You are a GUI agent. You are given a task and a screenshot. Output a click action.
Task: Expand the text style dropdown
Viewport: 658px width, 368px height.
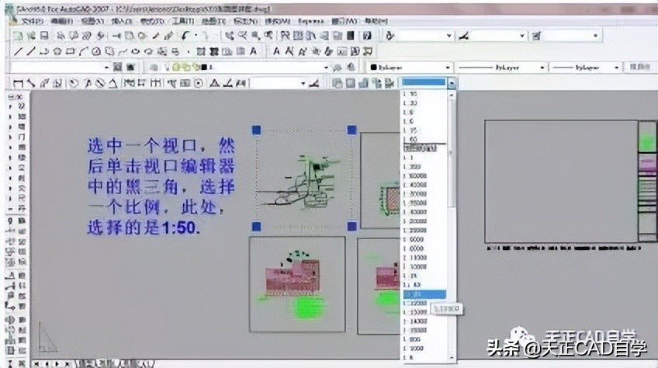coord(448,36)
